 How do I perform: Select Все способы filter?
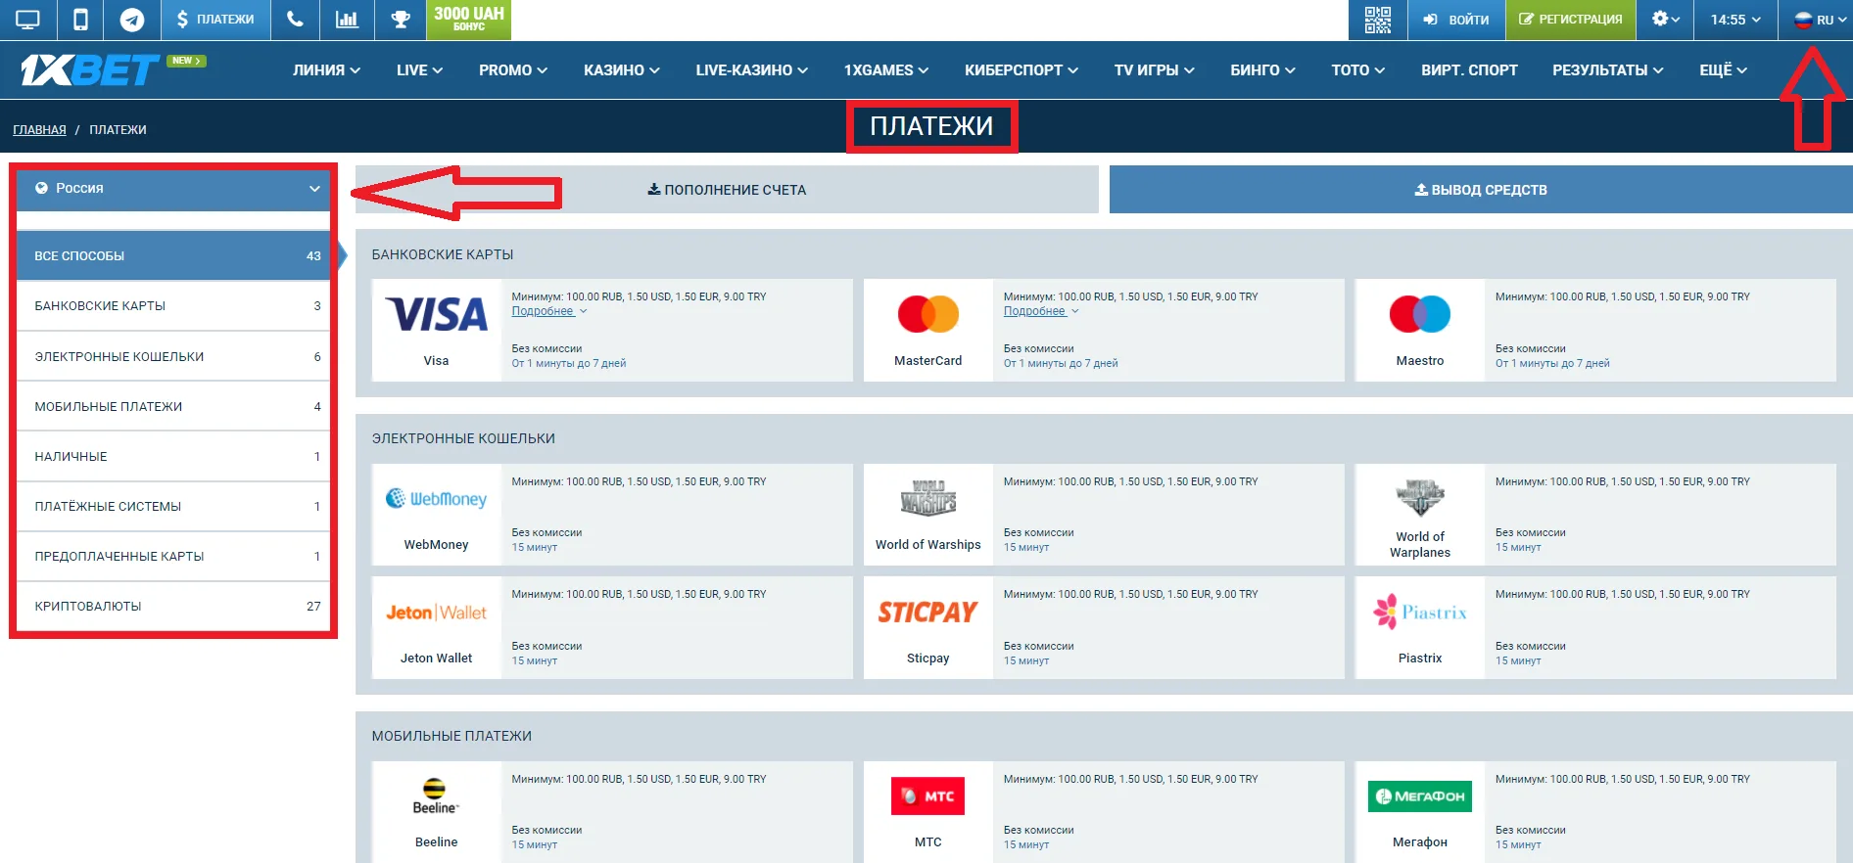(x=173, y=256)
